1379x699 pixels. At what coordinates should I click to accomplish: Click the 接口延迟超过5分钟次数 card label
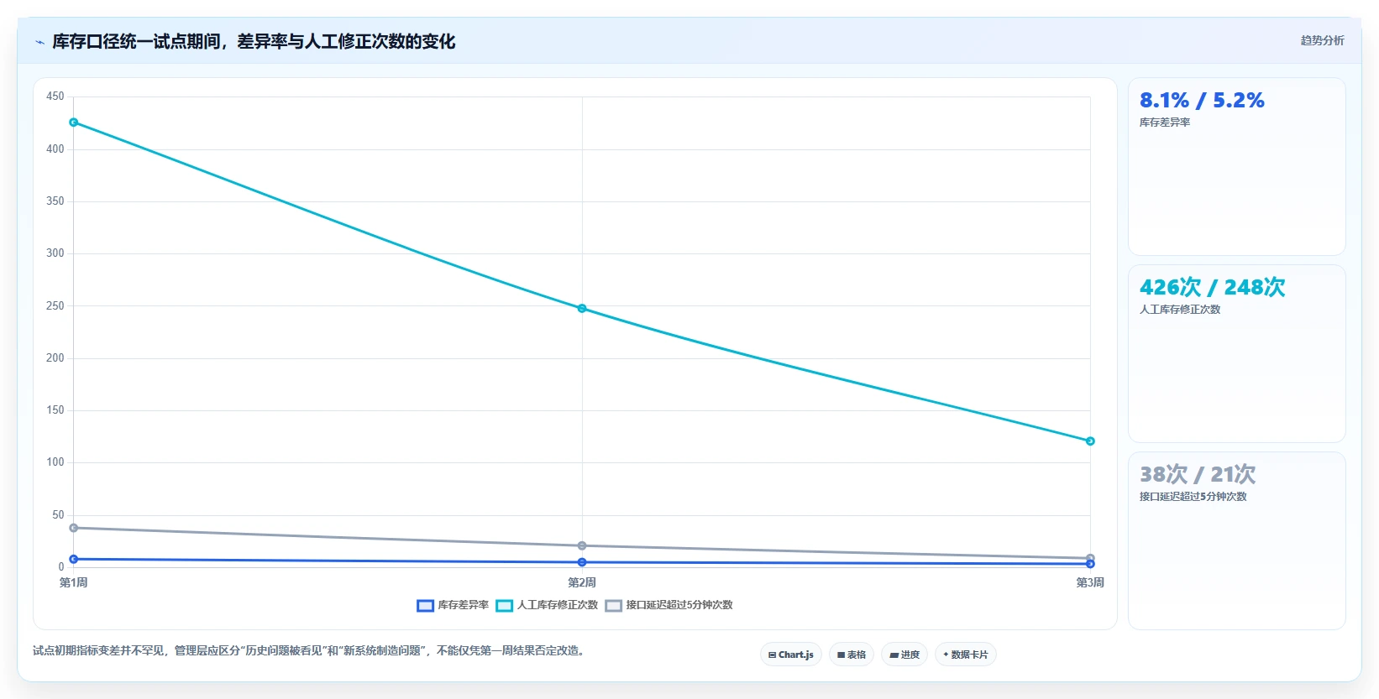pyautogui.click(x=1193, y=497)
